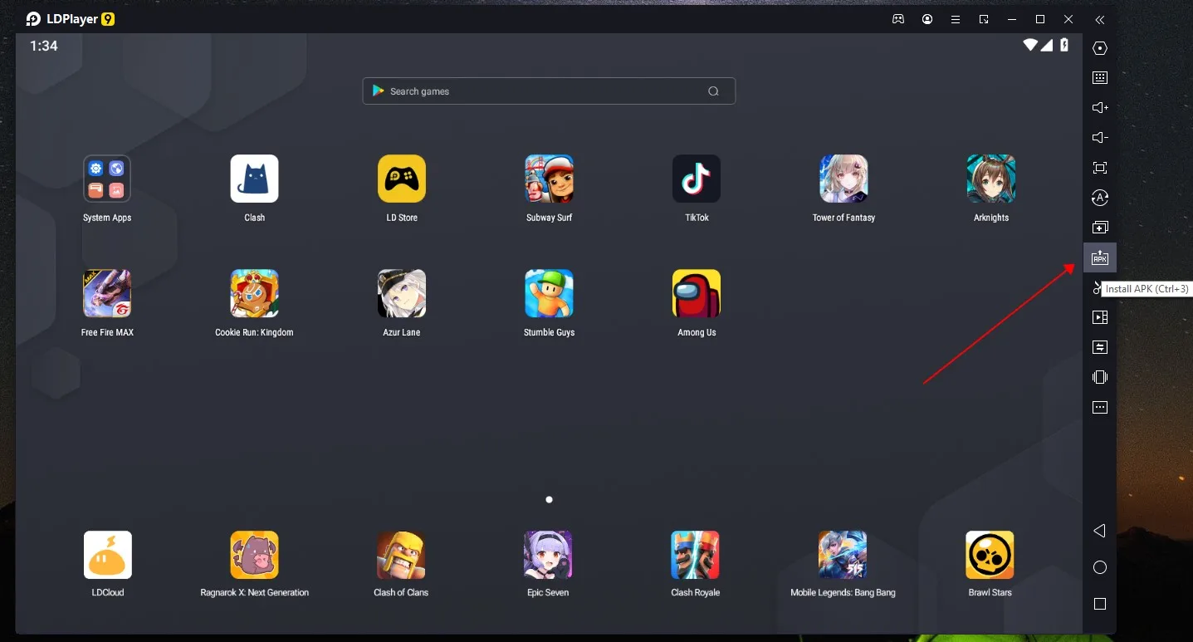This screenshot has height=642, width=1193.
Task: Click the 1:34 clock in status bar
Action: coord(44,46)
